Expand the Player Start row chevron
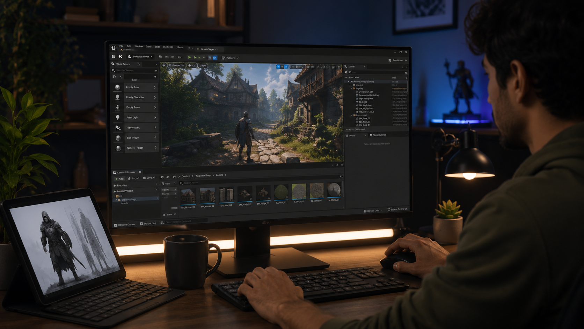 (155, 127)
